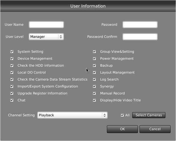176x141 pixels.
Task: Focus the User Name input field
Action: click(46, 25)
